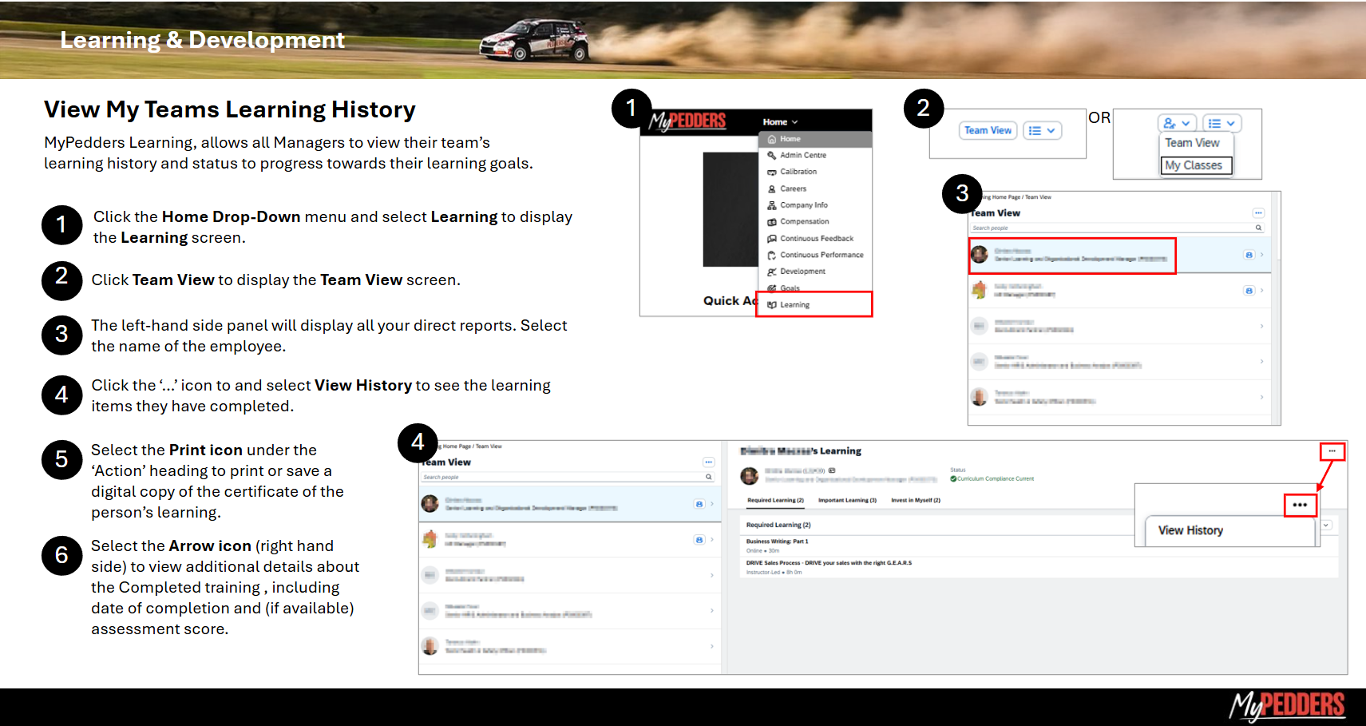Choose My Classes in the dropdown list
The width and height of the screenshot is (1366, 726).
pyautogui.click(x=1193, y=165)
